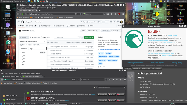Viewport: 187px width, 105px height.
Task: Click the Fork button on kernels repo
Action: pyautogui.click(x=105, y=31)
